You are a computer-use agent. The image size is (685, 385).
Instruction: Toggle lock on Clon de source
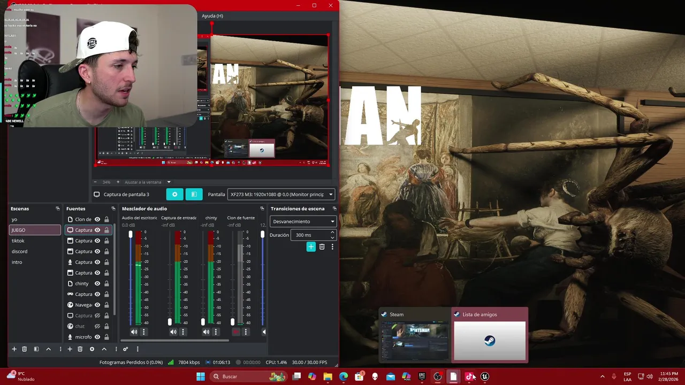point(106,219)
